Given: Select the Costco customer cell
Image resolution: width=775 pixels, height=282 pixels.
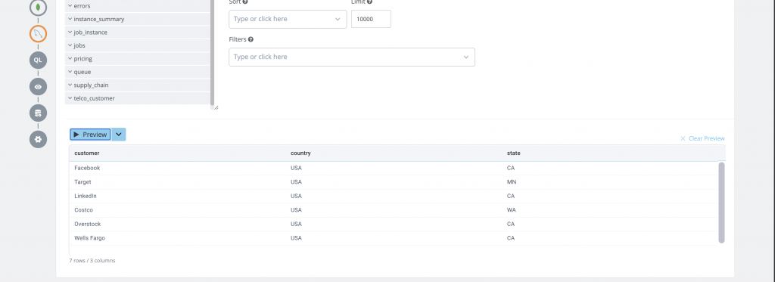Looking at the screenshot, I should (x=83, y=210).
